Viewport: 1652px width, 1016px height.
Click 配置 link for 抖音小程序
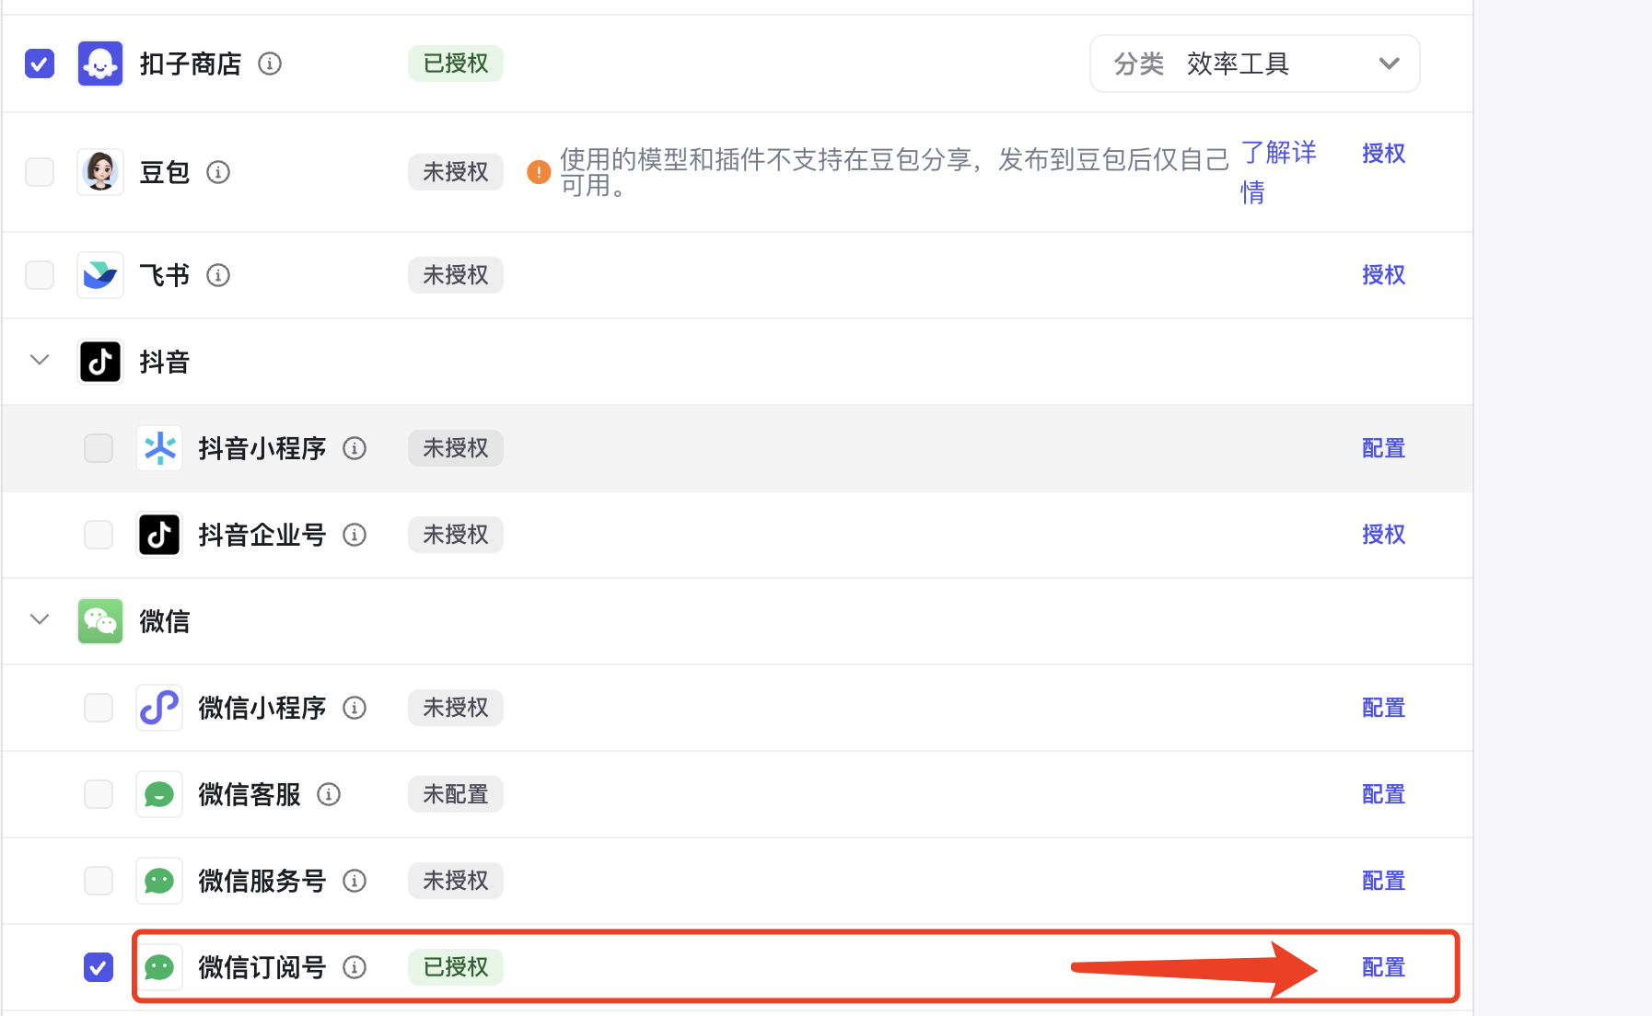tap(1383, 448)
